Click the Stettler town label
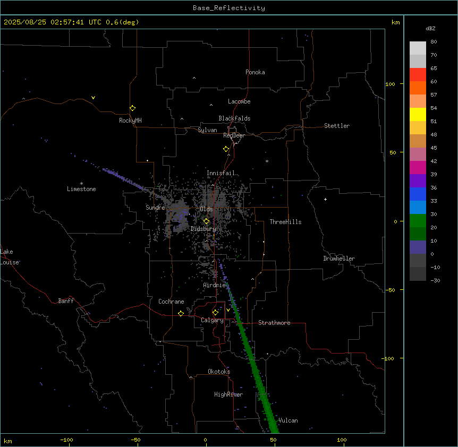The image size is (458, 447). [337, 126]
